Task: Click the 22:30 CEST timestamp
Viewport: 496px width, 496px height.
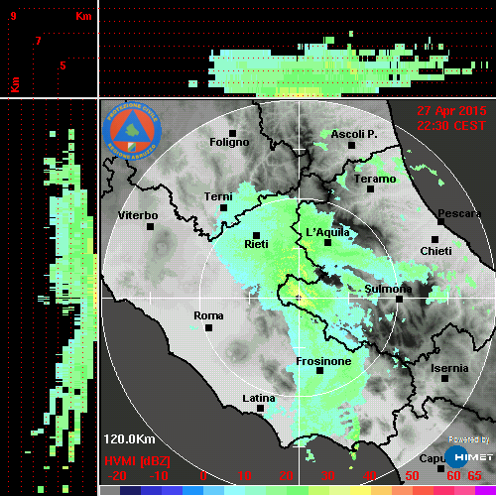Action: click(451, 126)
